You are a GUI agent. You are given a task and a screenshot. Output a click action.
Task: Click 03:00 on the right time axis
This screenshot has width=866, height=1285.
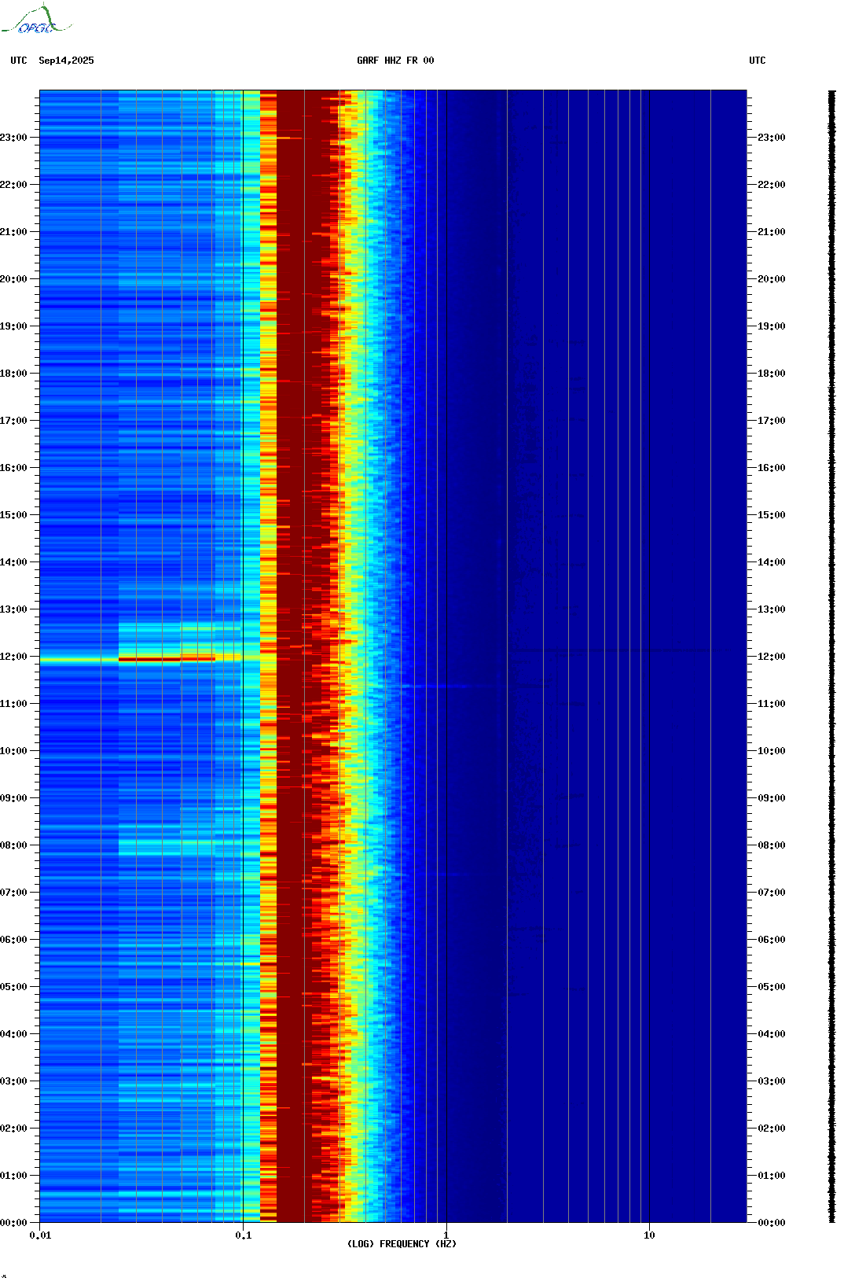[772, 1081]
